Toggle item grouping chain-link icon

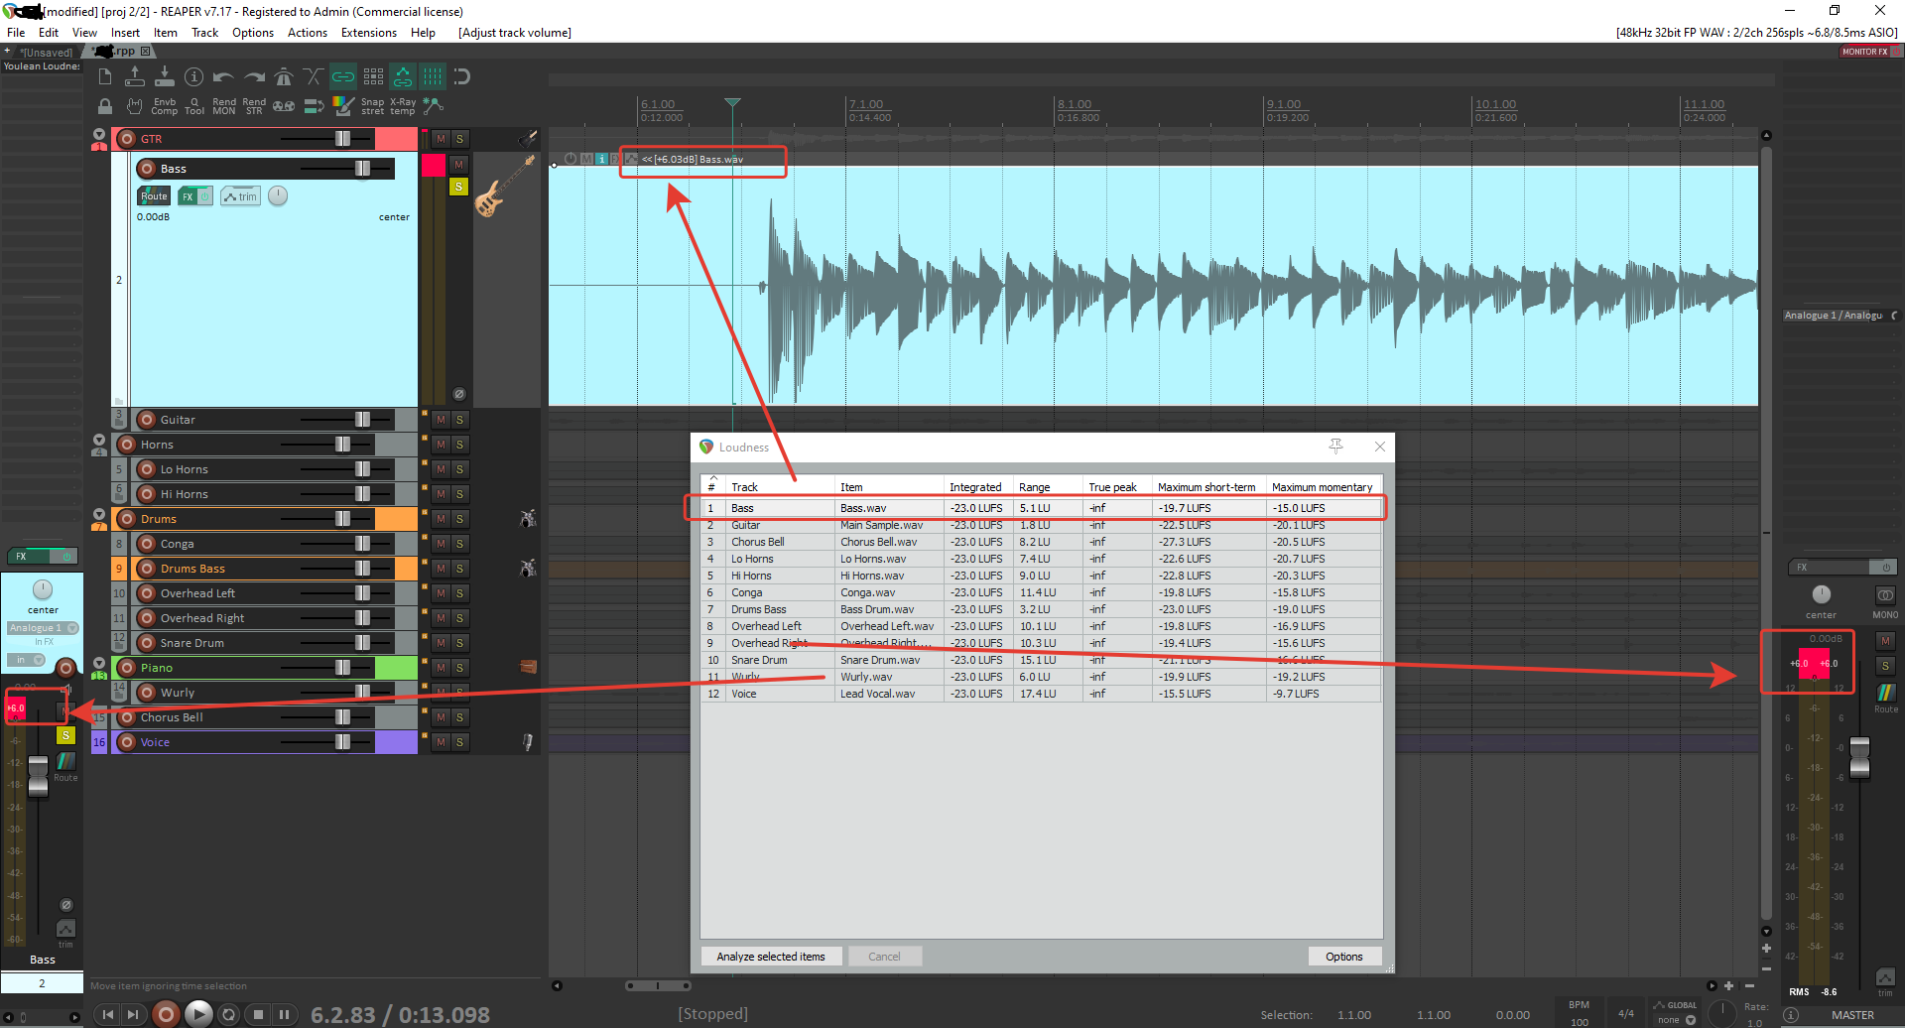pos(343,76)
